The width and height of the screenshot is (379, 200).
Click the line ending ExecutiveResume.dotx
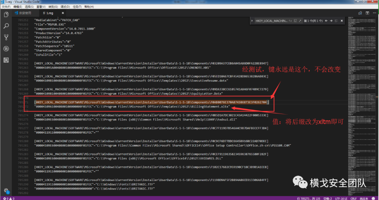click(131, 80)
